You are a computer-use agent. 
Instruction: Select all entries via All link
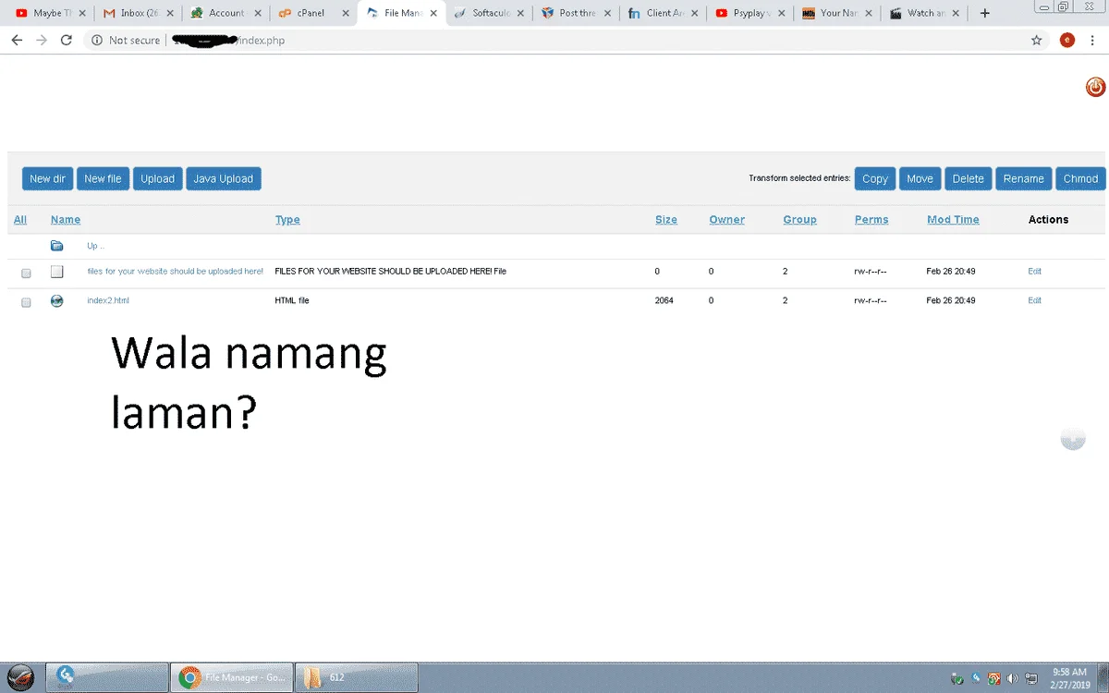(20, 220)
